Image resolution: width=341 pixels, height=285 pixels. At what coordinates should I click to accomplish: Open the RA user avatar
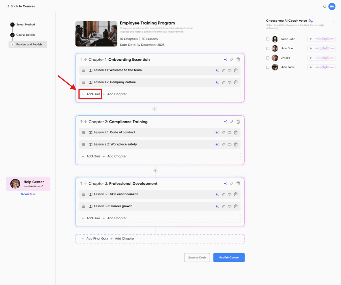pos(332,6)
